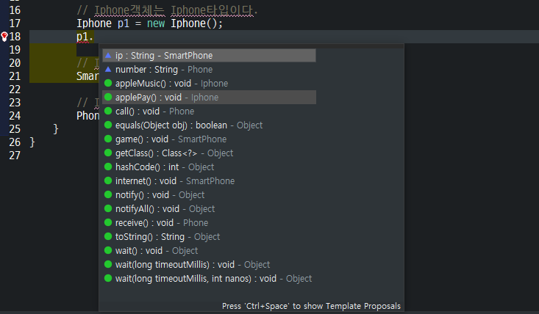Click the green circle icon beside getClass()
The width and height of the screenshot is (539, 314).
(108, 153)
